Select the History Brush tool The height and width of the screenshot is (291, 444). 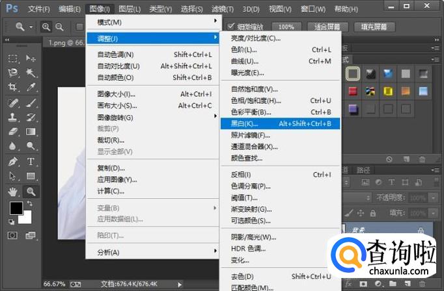point(31,117)
